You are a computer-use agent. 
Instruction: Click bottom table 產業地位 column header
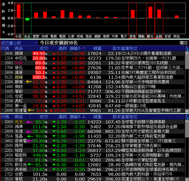coord(153,117)
